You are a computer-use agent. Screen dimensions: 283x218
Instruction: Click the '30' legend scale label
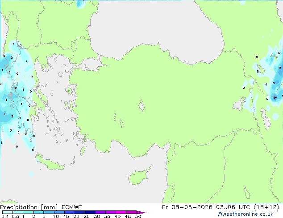tap(97, 216)
